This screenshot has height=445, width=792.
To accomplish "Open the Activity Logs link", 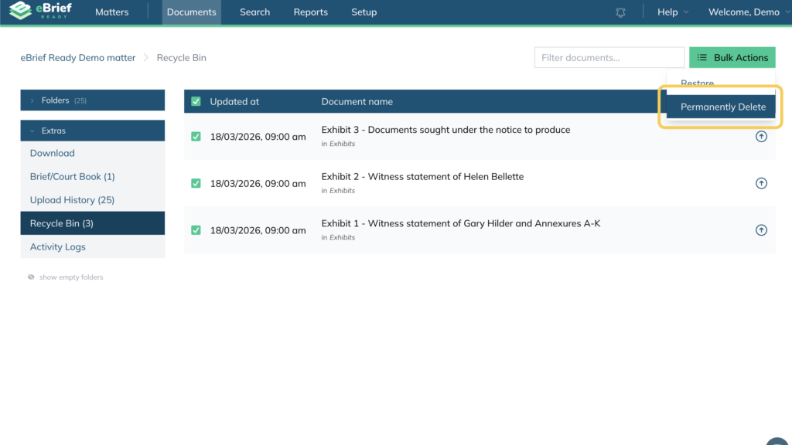I will 58,247.
